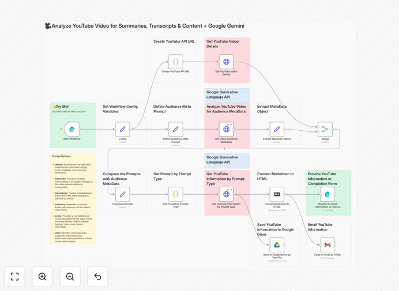Fit the workflow to the view
This screenshot has width=399, height=291.
(x=15, y=277)
